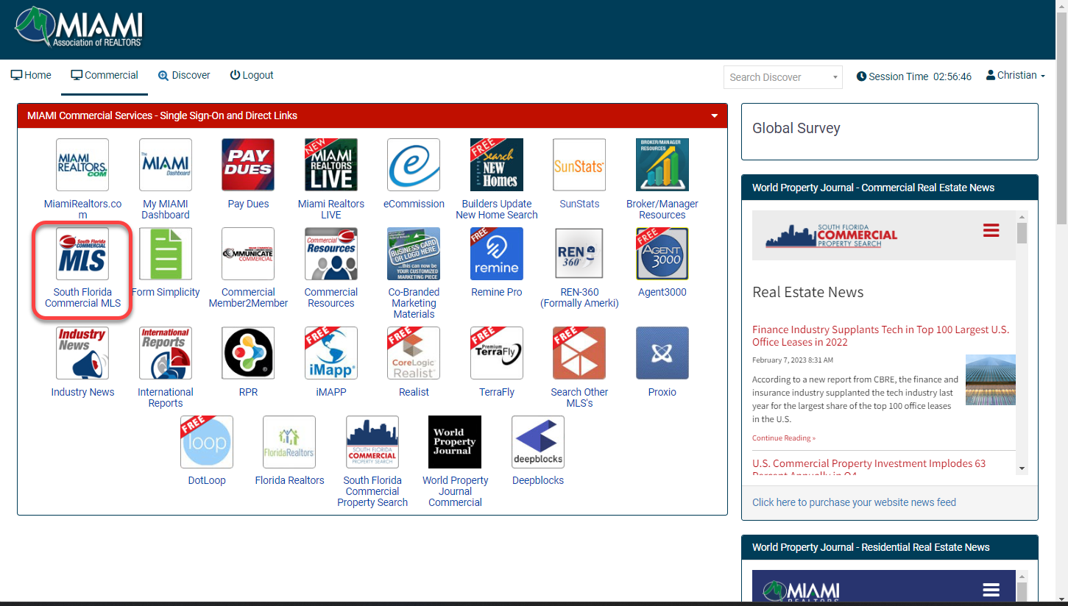The width and height of the screenshot is (1068, 606).
Task: Launch South Florida Commercial MLS icon
Action: click(82, 254)
